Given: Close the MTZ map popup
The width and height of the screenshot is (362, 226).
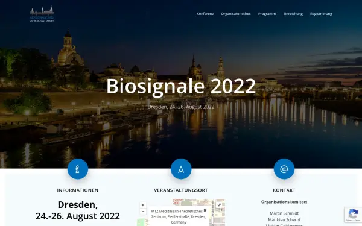Looking at the screenshot, I should 205,210.
